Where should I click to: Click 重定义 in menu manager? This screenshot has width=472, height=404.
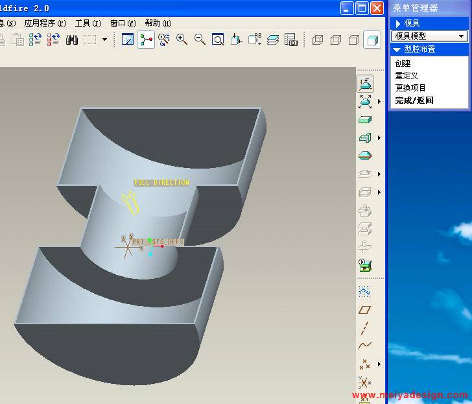tap(407, 76)
